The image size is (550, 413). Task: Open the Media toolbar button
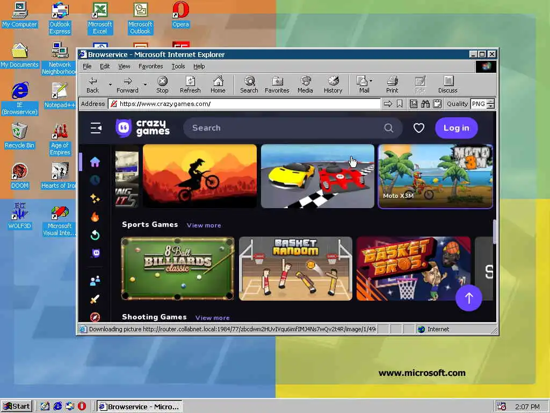point(305,84)
